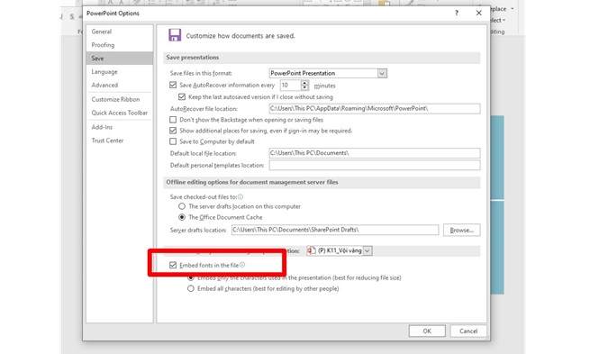Click the purple save disk icon
The image size is (590, 354).
click(175, 35)
